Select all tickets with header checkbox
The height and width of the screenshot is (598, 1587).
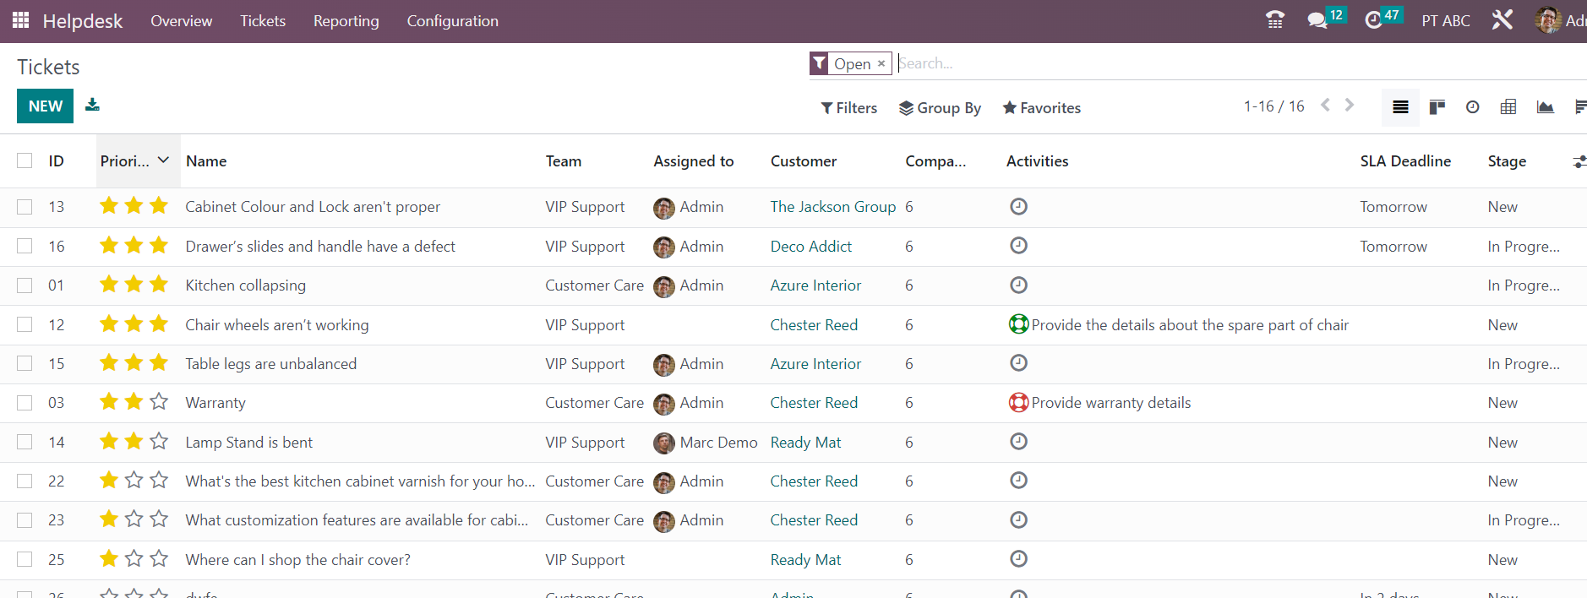25,160
